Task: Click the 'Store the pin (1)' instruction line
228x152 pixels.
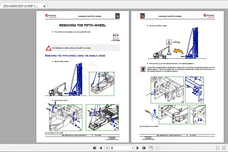Action: [x=172, y=64]
